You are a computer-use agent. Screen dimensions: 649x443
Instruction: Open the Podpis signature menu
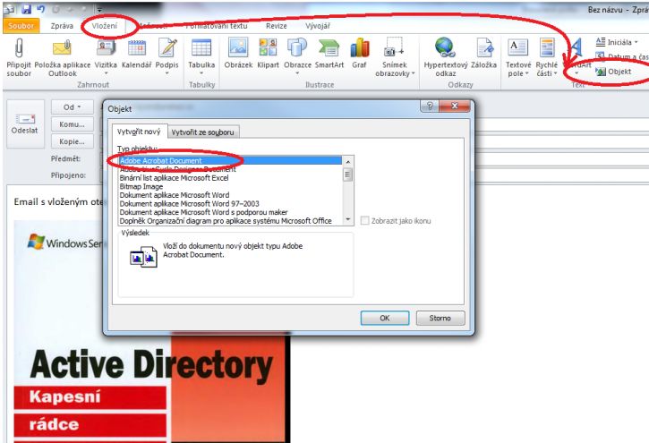pos(167,56)
